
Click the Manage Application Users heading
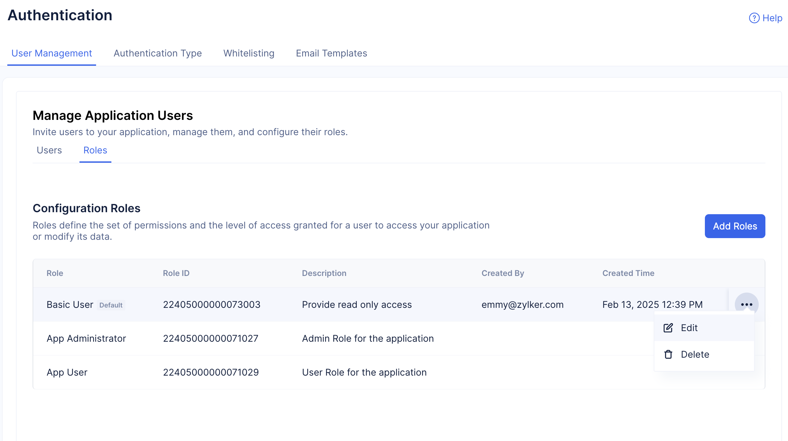point(113,116)
